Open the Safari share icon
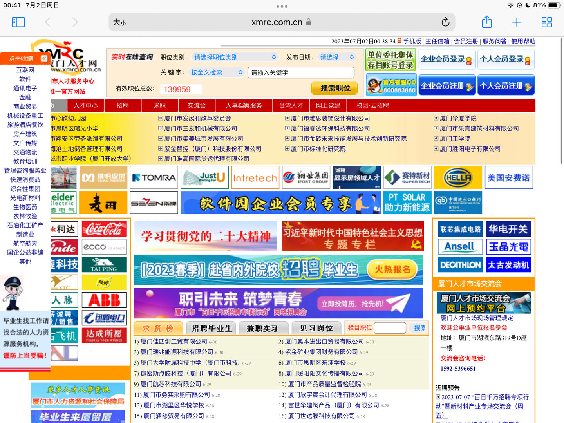This screenshot has height=423, width=564. coord(487,22)
